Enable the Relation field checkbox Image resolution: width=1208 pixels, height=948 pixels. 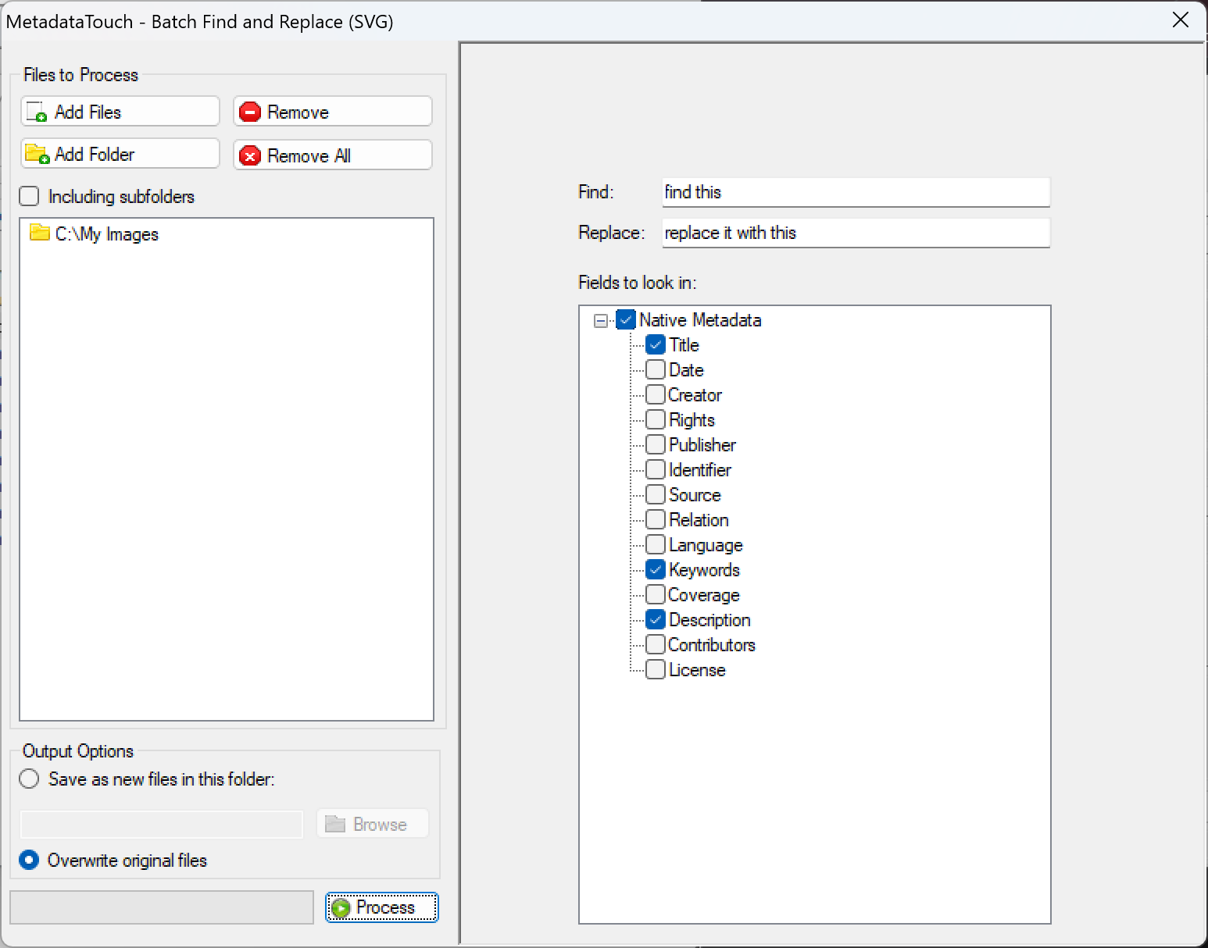[x=656, y=519]
